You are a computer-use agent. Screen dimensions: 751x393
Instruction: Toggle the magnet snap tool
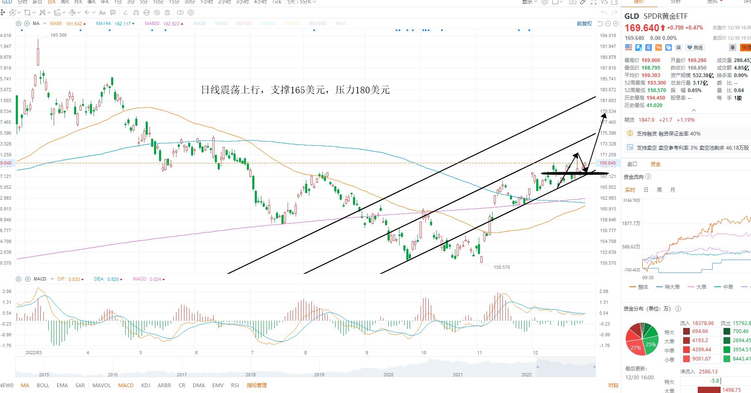coord(136,13)
